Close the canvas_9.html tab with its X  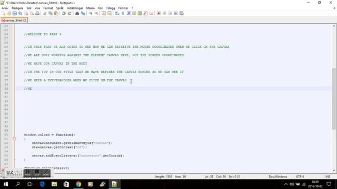tap(25, 20)
